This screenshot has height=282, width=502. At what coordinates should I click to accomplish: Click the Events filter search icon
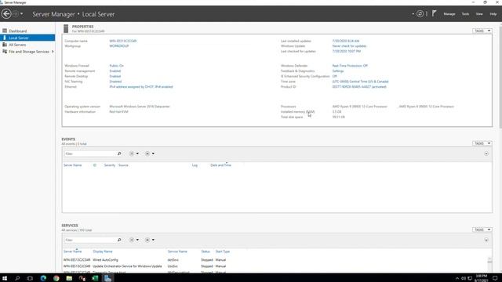(119, 154)
